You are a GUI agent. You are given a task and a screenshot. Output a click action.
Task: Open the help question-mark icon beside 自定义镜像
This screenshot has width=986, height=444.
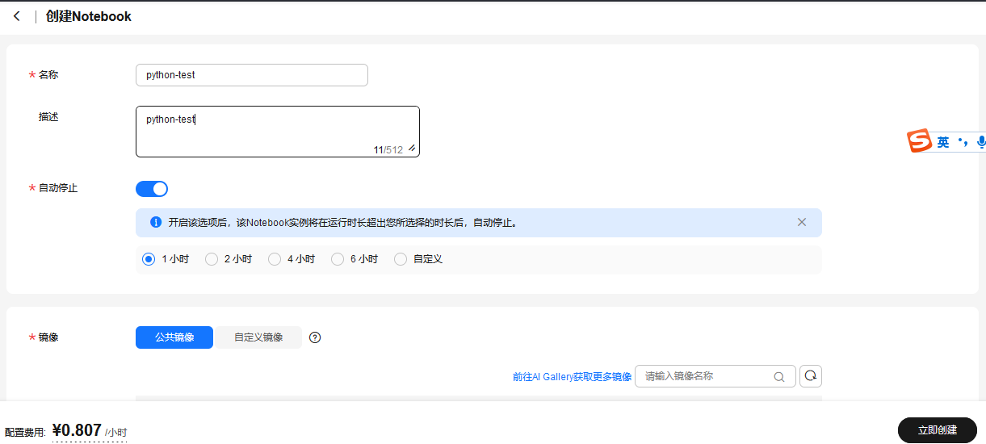[x=315, y=337]
